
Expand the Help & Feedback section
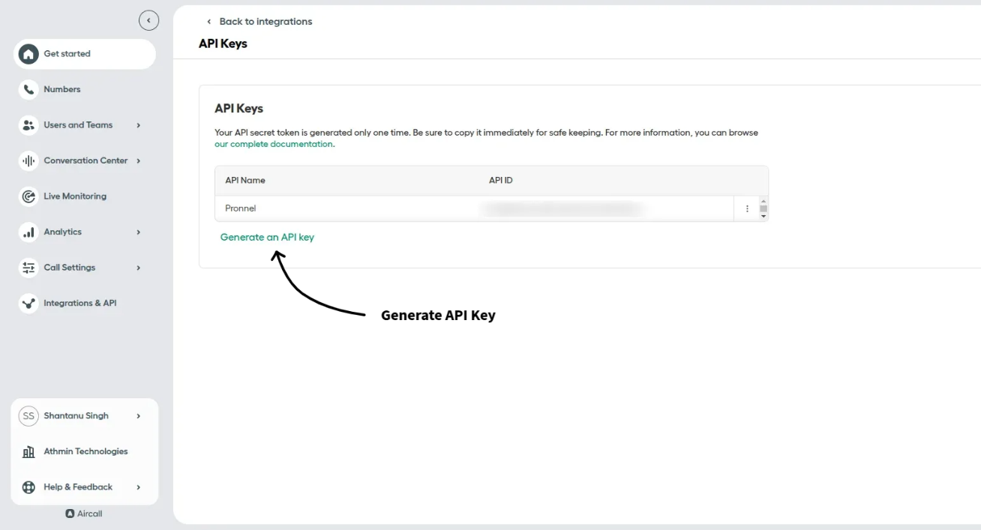pos(138,487)
